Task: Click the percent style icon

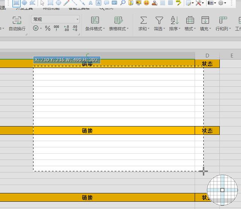Action: 47,29
